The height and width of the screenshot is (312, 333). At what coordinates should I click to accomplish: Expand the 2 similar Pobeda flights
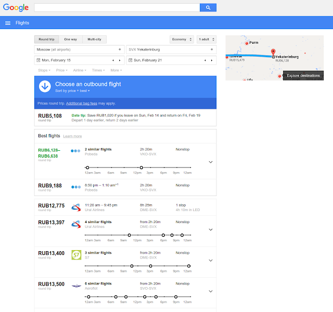coord(210,162)
